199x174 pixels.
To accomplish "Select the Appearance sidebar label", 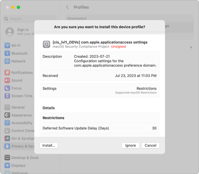I will [x=22, y=115].
